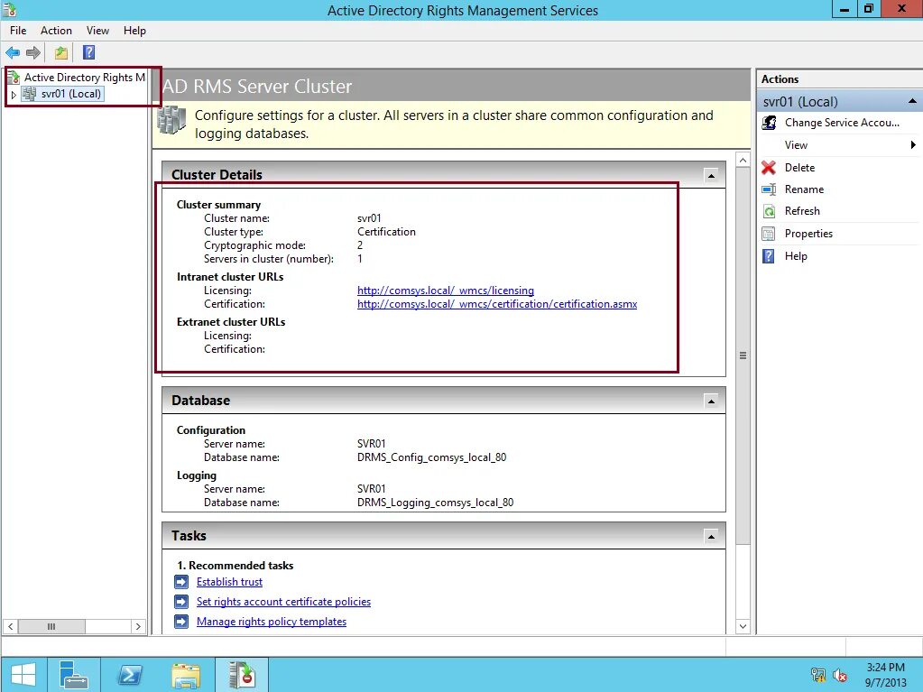Image resolution: width=923 pixels, height=692 pixels.
Task: Open the Windows Start button
Action: pyautogui.click(x=23, y=674)
